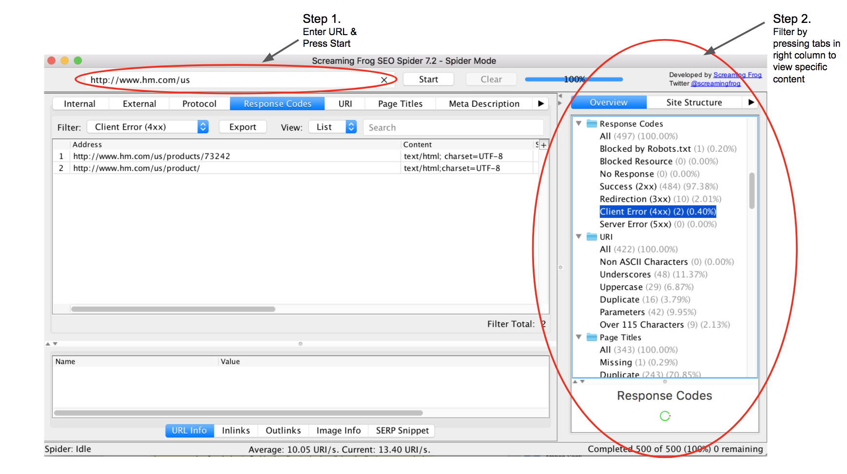Screen dimensions: 847x474
Task: Select Underscores (48) filter
Action: (x=654, y=275)
